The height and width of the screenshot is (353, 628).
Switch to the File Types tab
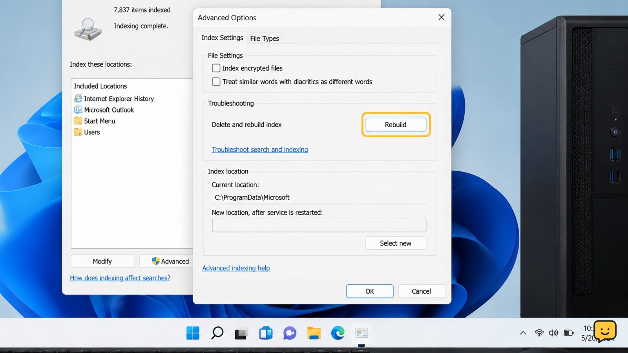(x=265, y=38)
